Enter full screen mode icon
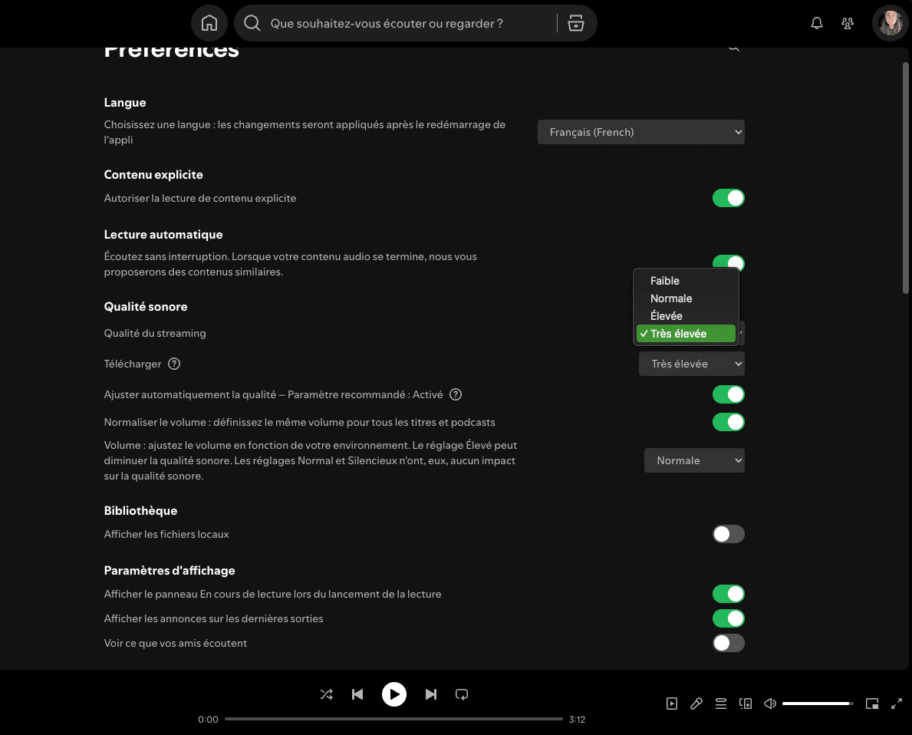 coord(897,704)
